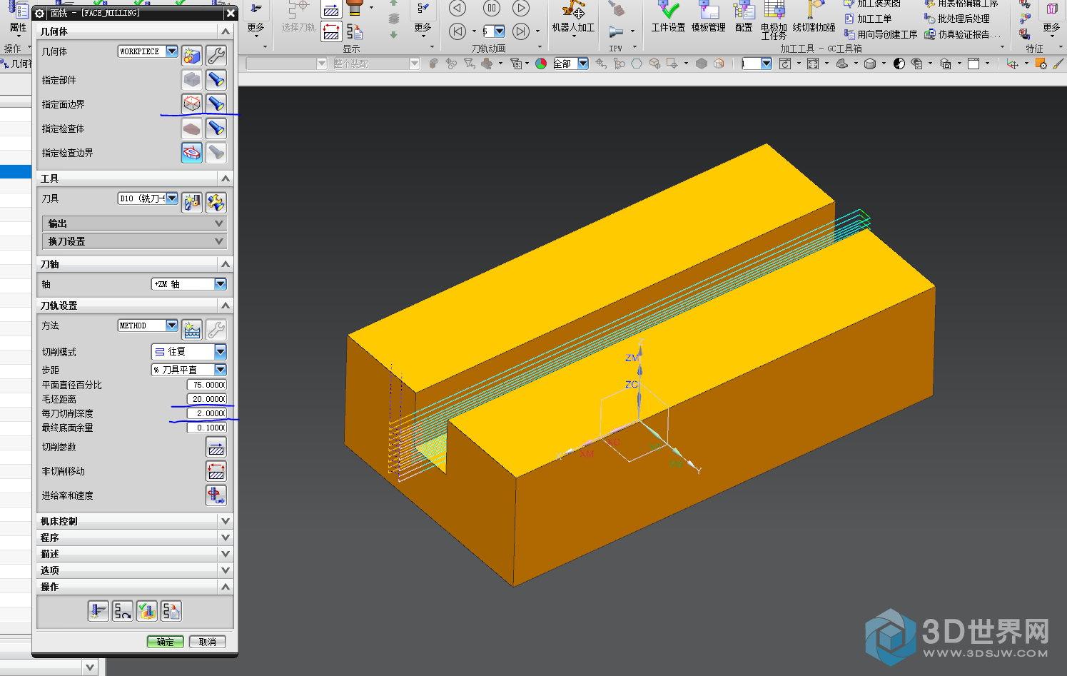Image resolution: width=1067 pixels, height=676 pixels.
Task: Open the 进给率和速度 feeds and speeds icon
Action: pyautogui.click(x=216, y=495)
